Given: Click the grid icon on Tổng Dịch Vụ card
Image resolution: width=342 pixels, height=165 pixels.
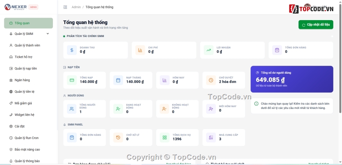Looking at the screenshot, I should (165, 137).
